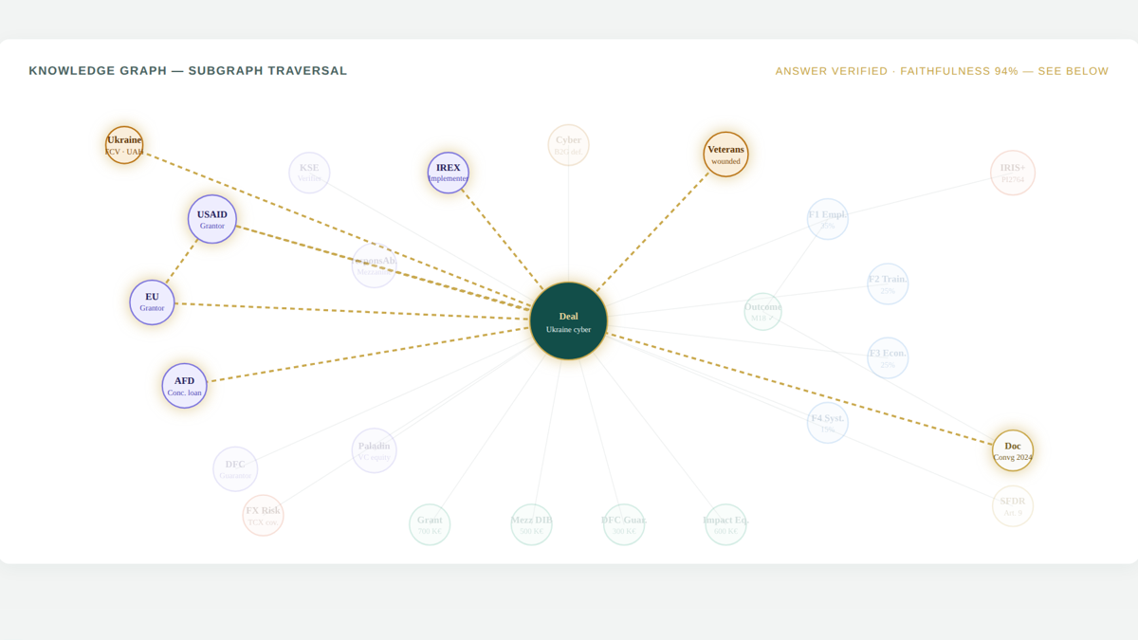Select the faded Cyber B2G def. node

tap(568, 145)
